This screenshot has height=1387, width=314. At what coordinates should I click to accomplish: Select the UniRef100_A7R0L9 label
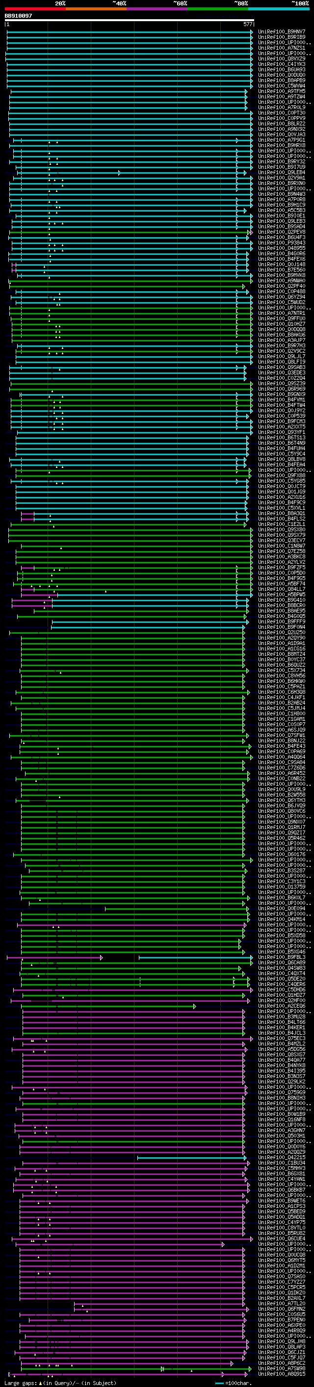[282, 107]
